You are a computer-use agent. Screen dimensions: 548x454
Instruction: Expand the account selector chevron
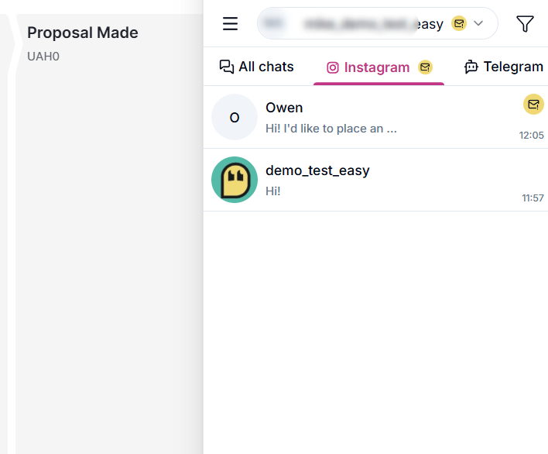click(478, 23)
